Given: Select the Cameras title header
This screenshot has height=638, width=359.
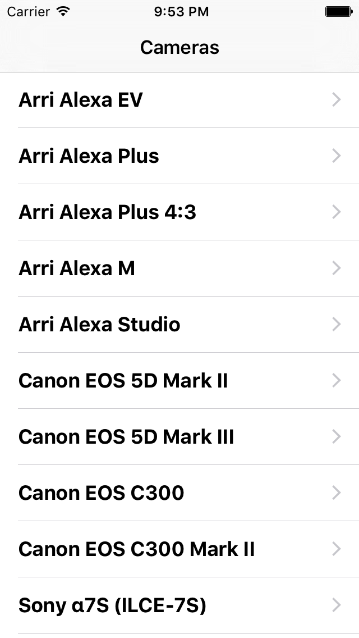Looking at the screenshot, I should pyautogui.click(x=179, y=48).
